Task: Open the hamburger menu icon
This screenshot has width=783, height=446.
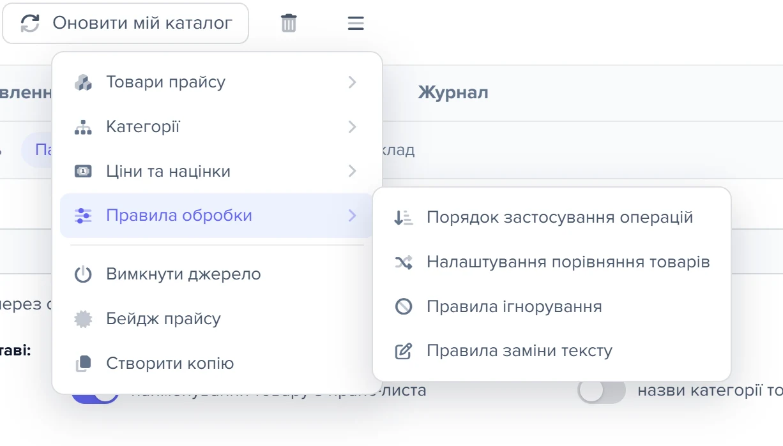Action: (356, 24)
